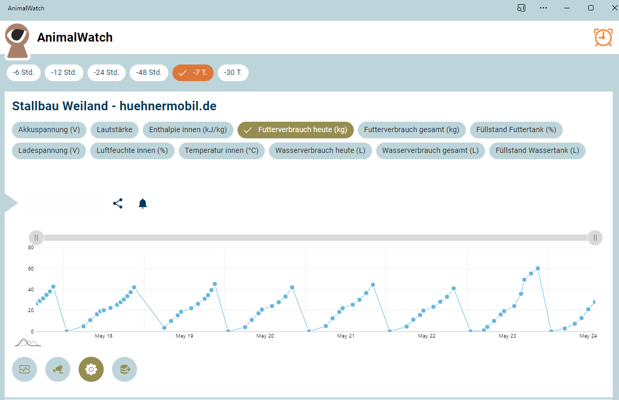The height and width of the screenshot is (400, 619).
Task: Click the left range slider handle
Action: pos(36,238)
